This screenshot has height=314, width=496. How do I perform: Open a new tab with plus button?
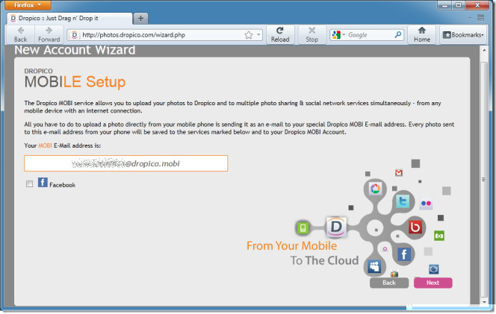[140, 19]
